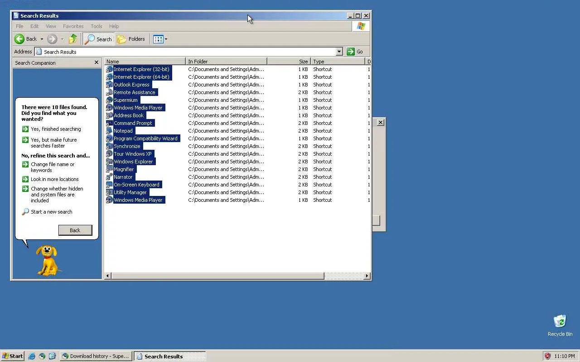The image size is (580, 362).
Task: Open the File menu
Action: click(19, 26)
